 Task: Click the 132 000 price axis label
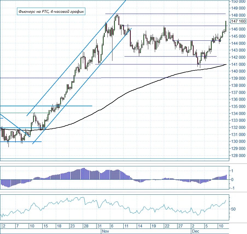pyautogui.click(x=238, y=128)
